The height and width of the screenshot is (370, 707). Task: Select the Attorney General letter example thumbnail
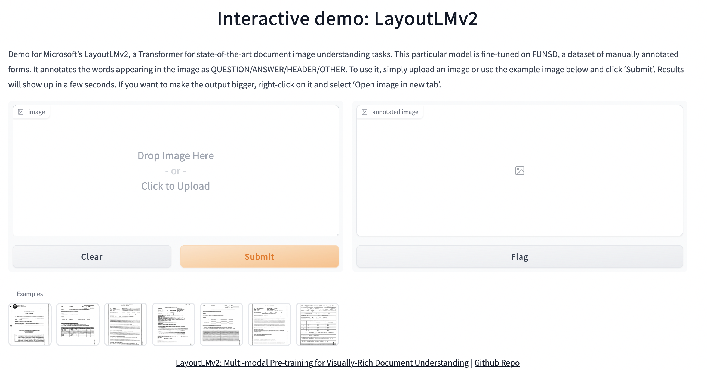pos(30,324)
